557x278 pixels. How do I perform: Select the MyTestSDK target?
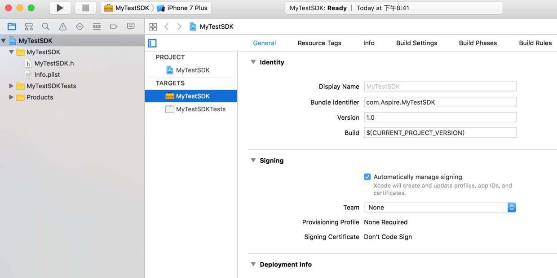click(x=191, y=96)
